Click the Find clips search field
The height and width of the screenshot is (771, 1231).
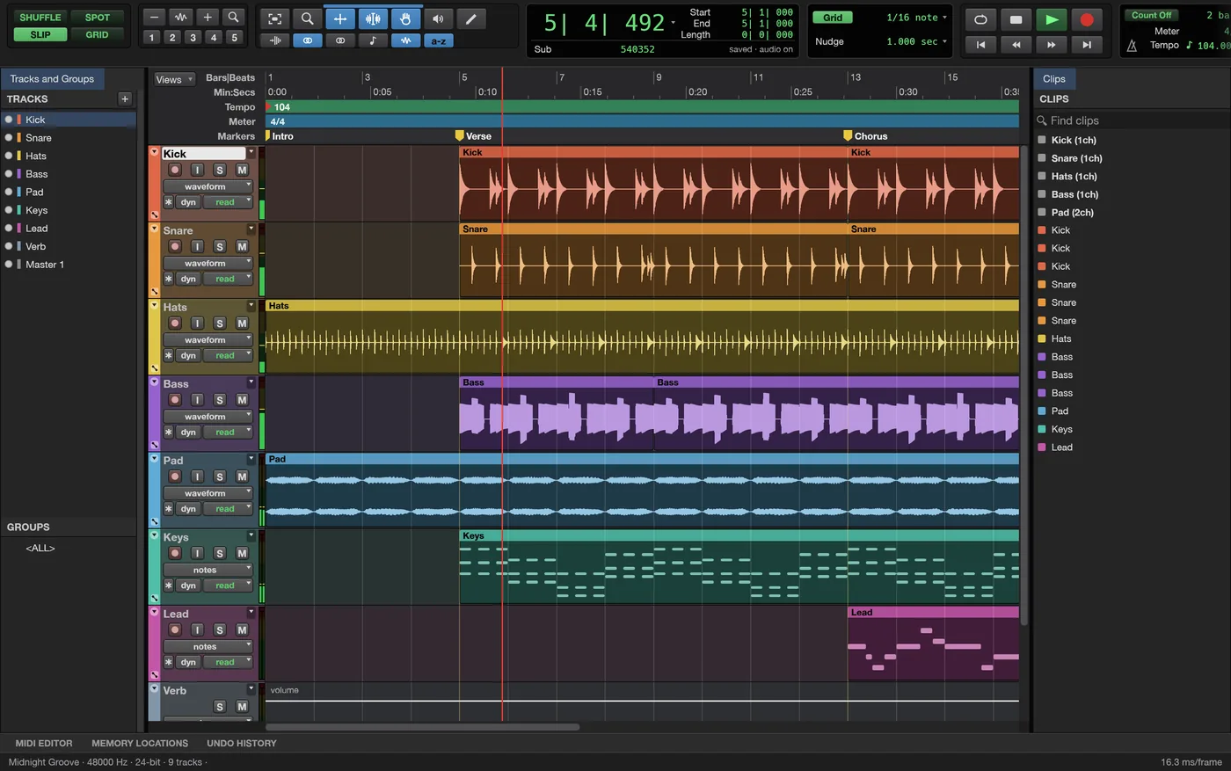pos(1132,120)
